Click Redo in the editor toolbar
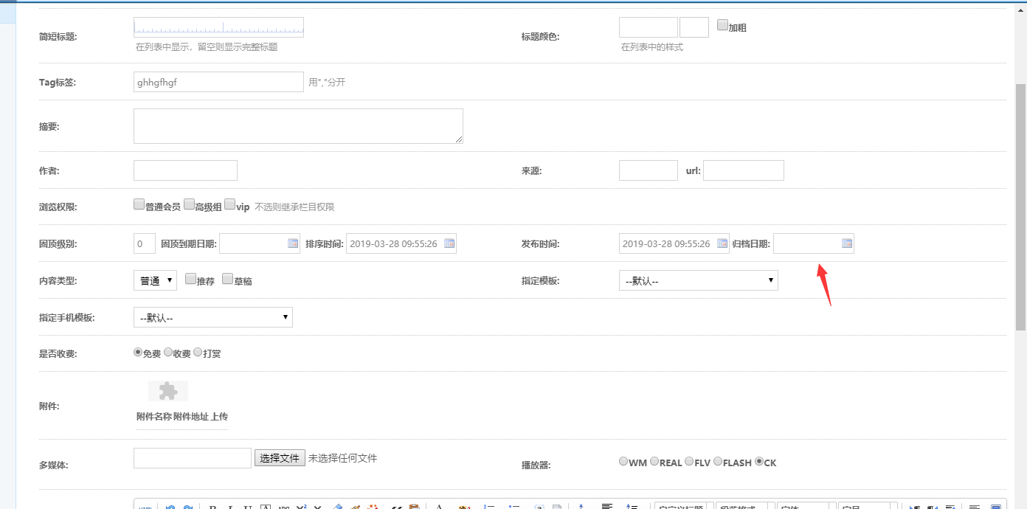Image resolution: width=1027 pixels, height=509 pixels. pyautogui.click(x=188, y=508)
